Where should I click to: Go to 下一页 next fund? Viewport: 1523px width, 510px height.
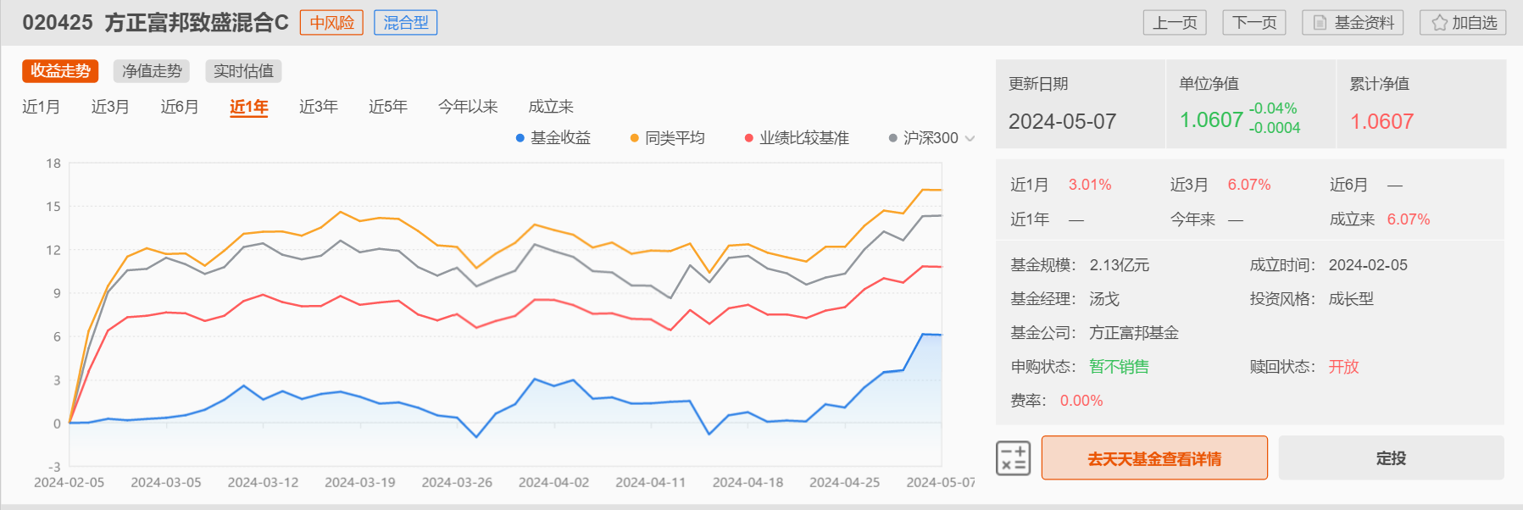coord(1254,23)
